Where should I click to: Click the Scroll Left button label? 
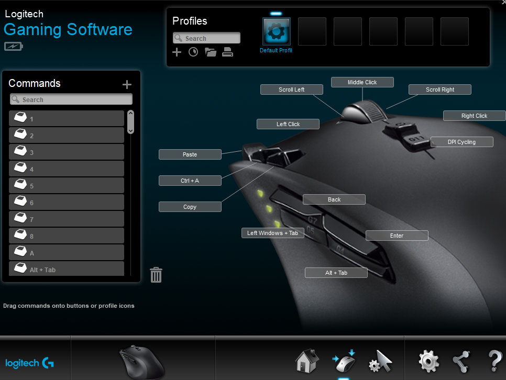click(292, 90)
